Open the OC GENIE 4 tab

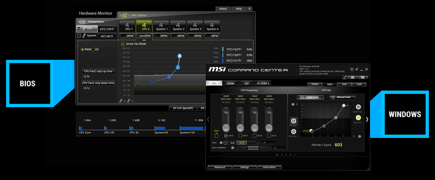[x=263, y=83]
